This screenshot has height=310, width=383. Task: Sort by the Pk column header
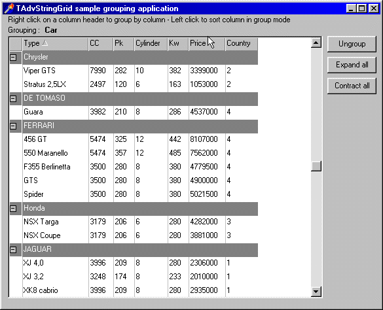(x=124, y=44)
